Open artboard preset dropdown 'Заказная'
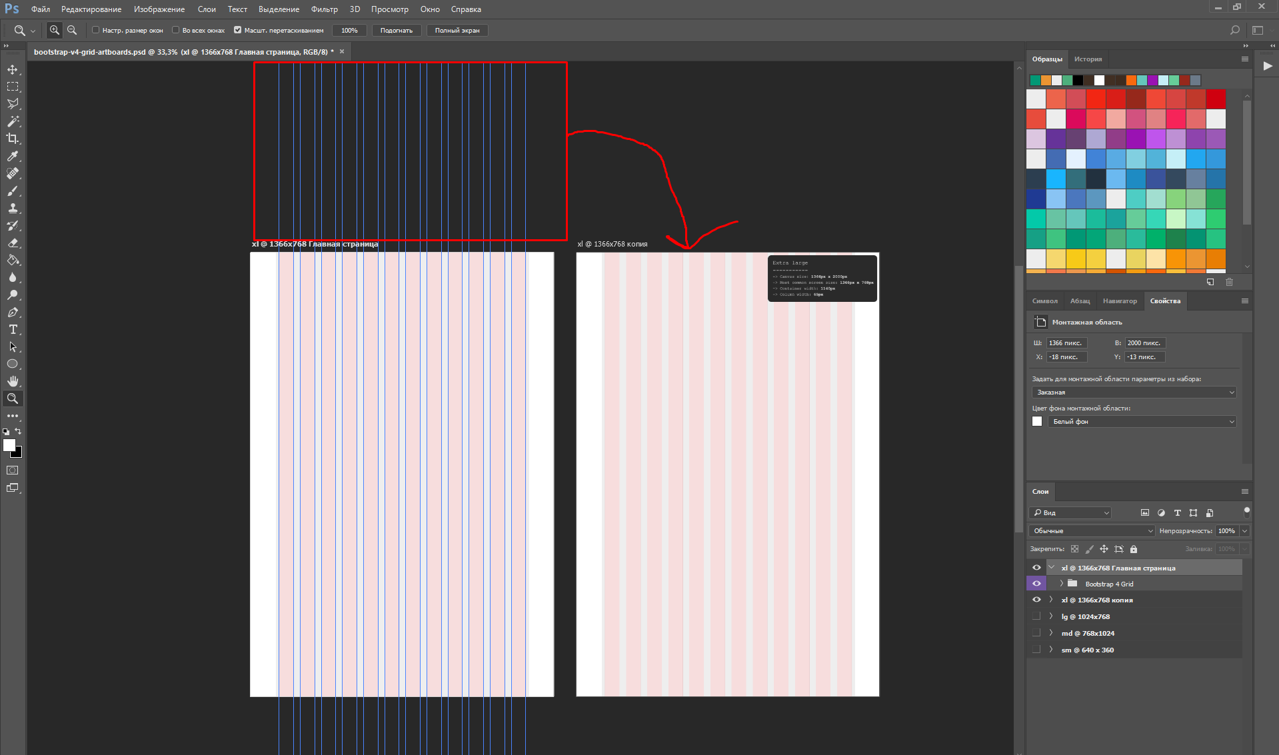This screenshot has height=755, width=1279. coord(1134,392)
